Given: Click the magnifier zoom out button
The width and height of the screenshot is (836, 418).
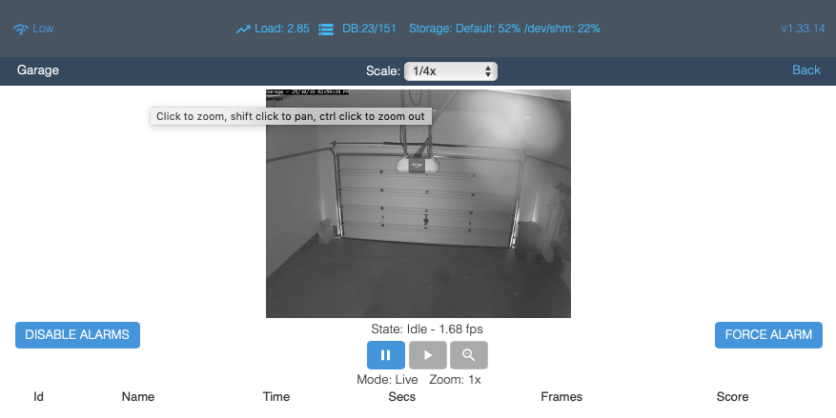Looking at the screenshot, I should click(x=468, y=355).
